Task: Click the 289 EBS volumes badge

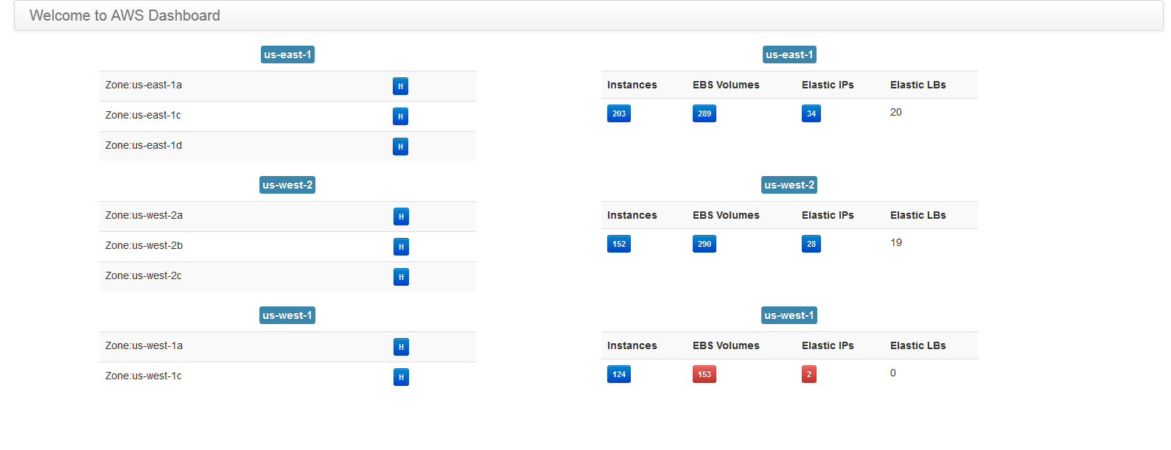Action: [x=704, y=113]
